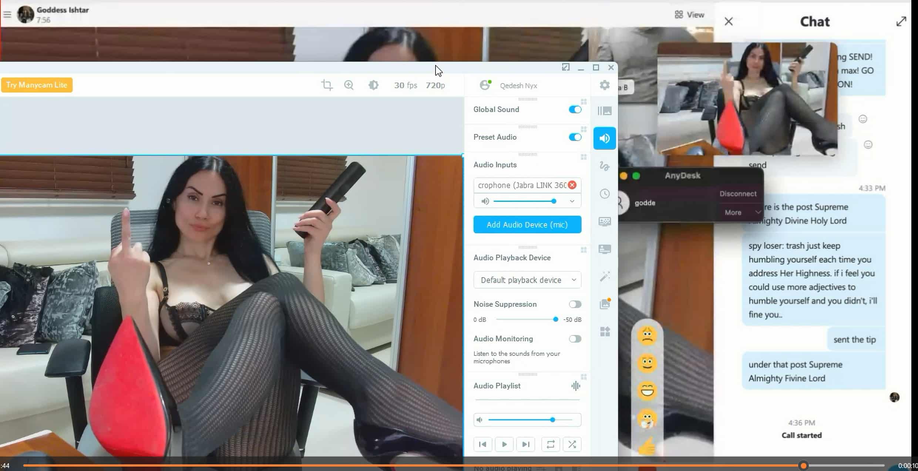Viewport: 918px width, 471px height.
Task: Click Add Audio Device (mic)
Action: click(x=527, y=225)
